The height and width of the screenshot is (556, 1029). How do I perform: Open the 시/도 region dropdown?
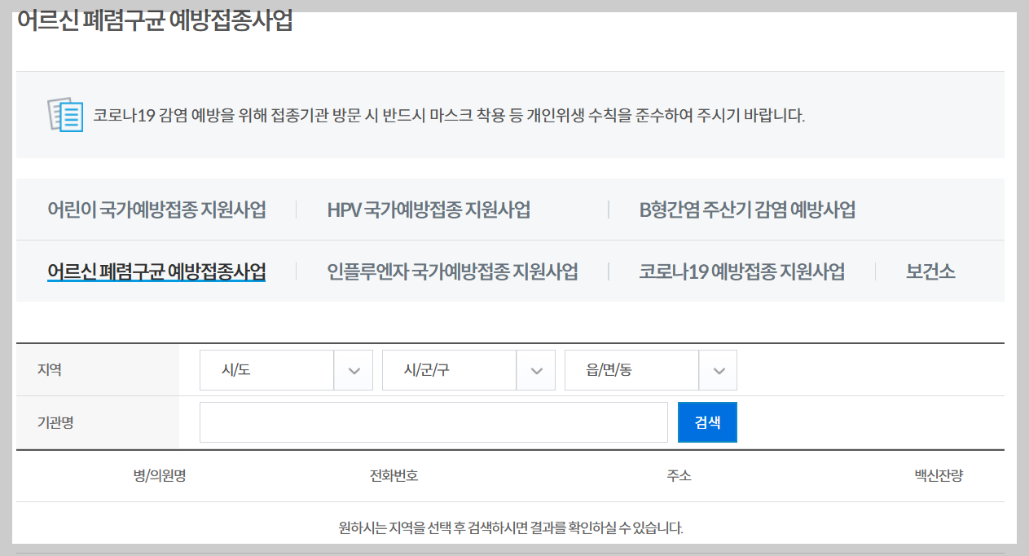269,369
